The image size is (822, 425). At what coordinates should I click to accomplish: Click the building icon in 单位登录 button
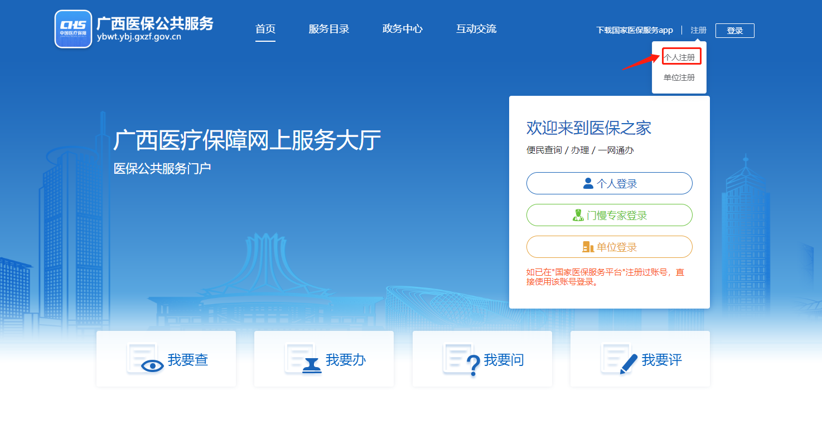coord(588,246)
